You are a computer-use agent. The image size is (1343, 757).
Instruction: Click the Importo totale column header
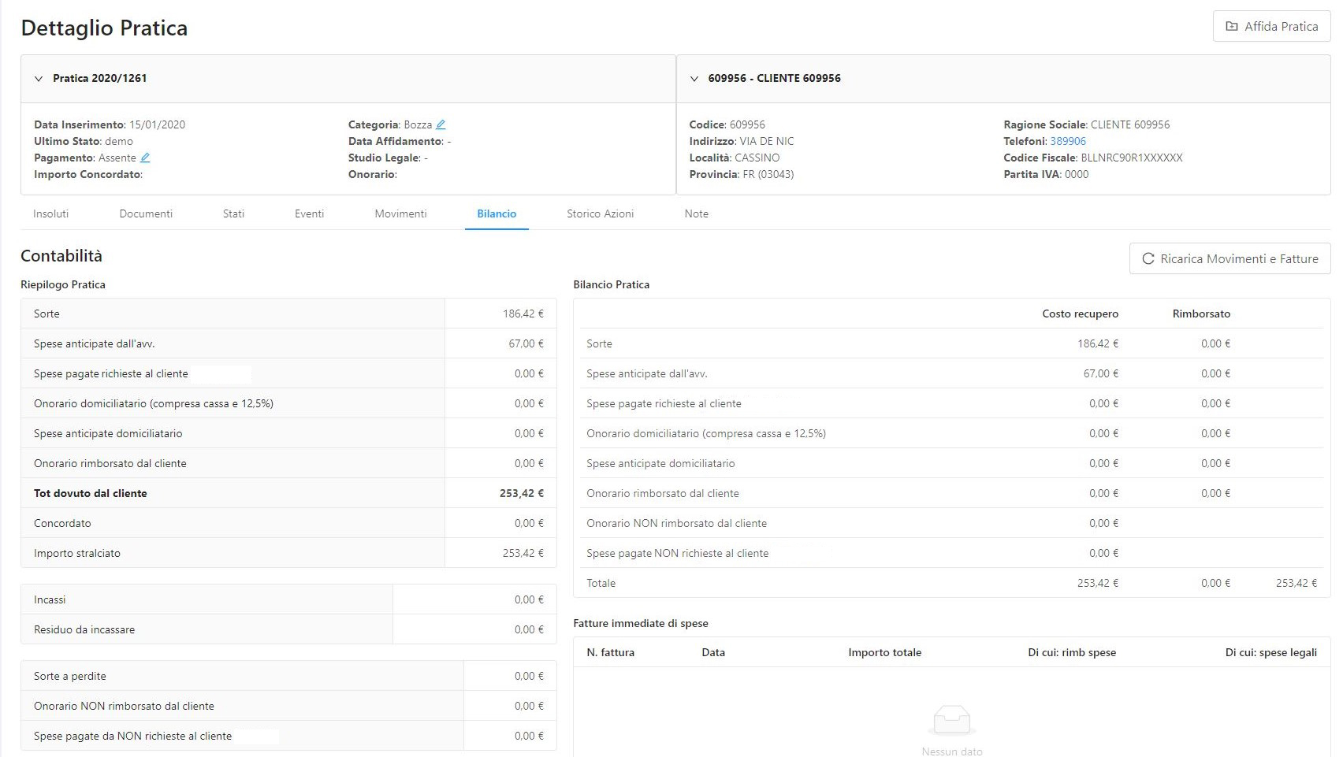click(x=884, y=653)
